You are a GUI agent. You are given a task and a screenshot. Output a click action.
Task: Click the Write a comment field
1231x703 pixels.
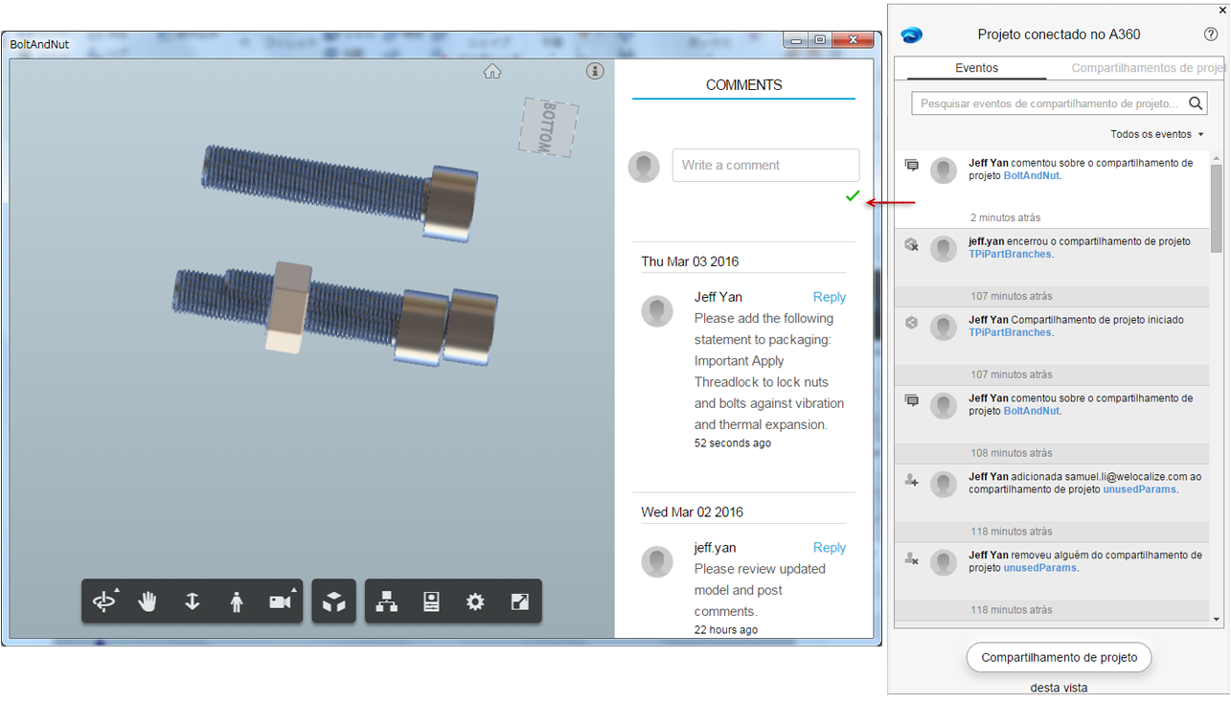coord(766,165)
